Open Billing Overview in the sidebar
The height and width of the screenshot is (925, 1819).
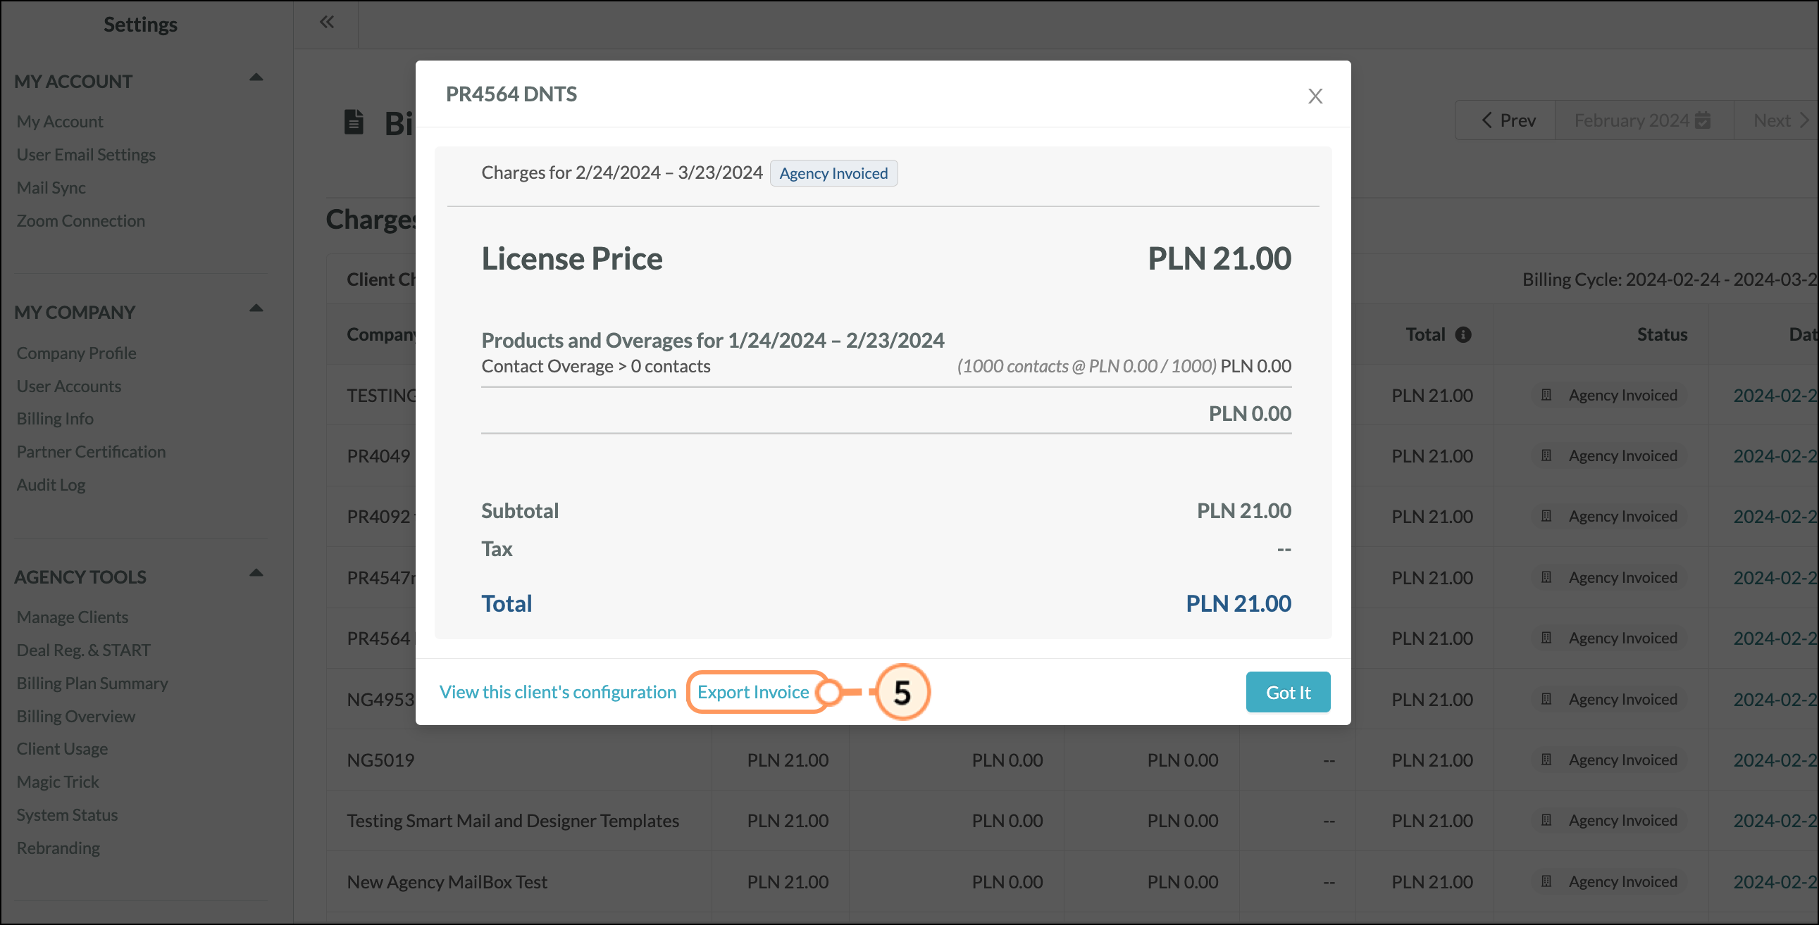click(x=75, y=716)
